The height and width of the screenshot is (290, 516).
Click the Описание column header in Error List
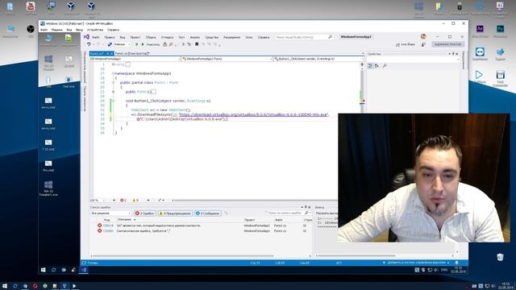point(124,220)
